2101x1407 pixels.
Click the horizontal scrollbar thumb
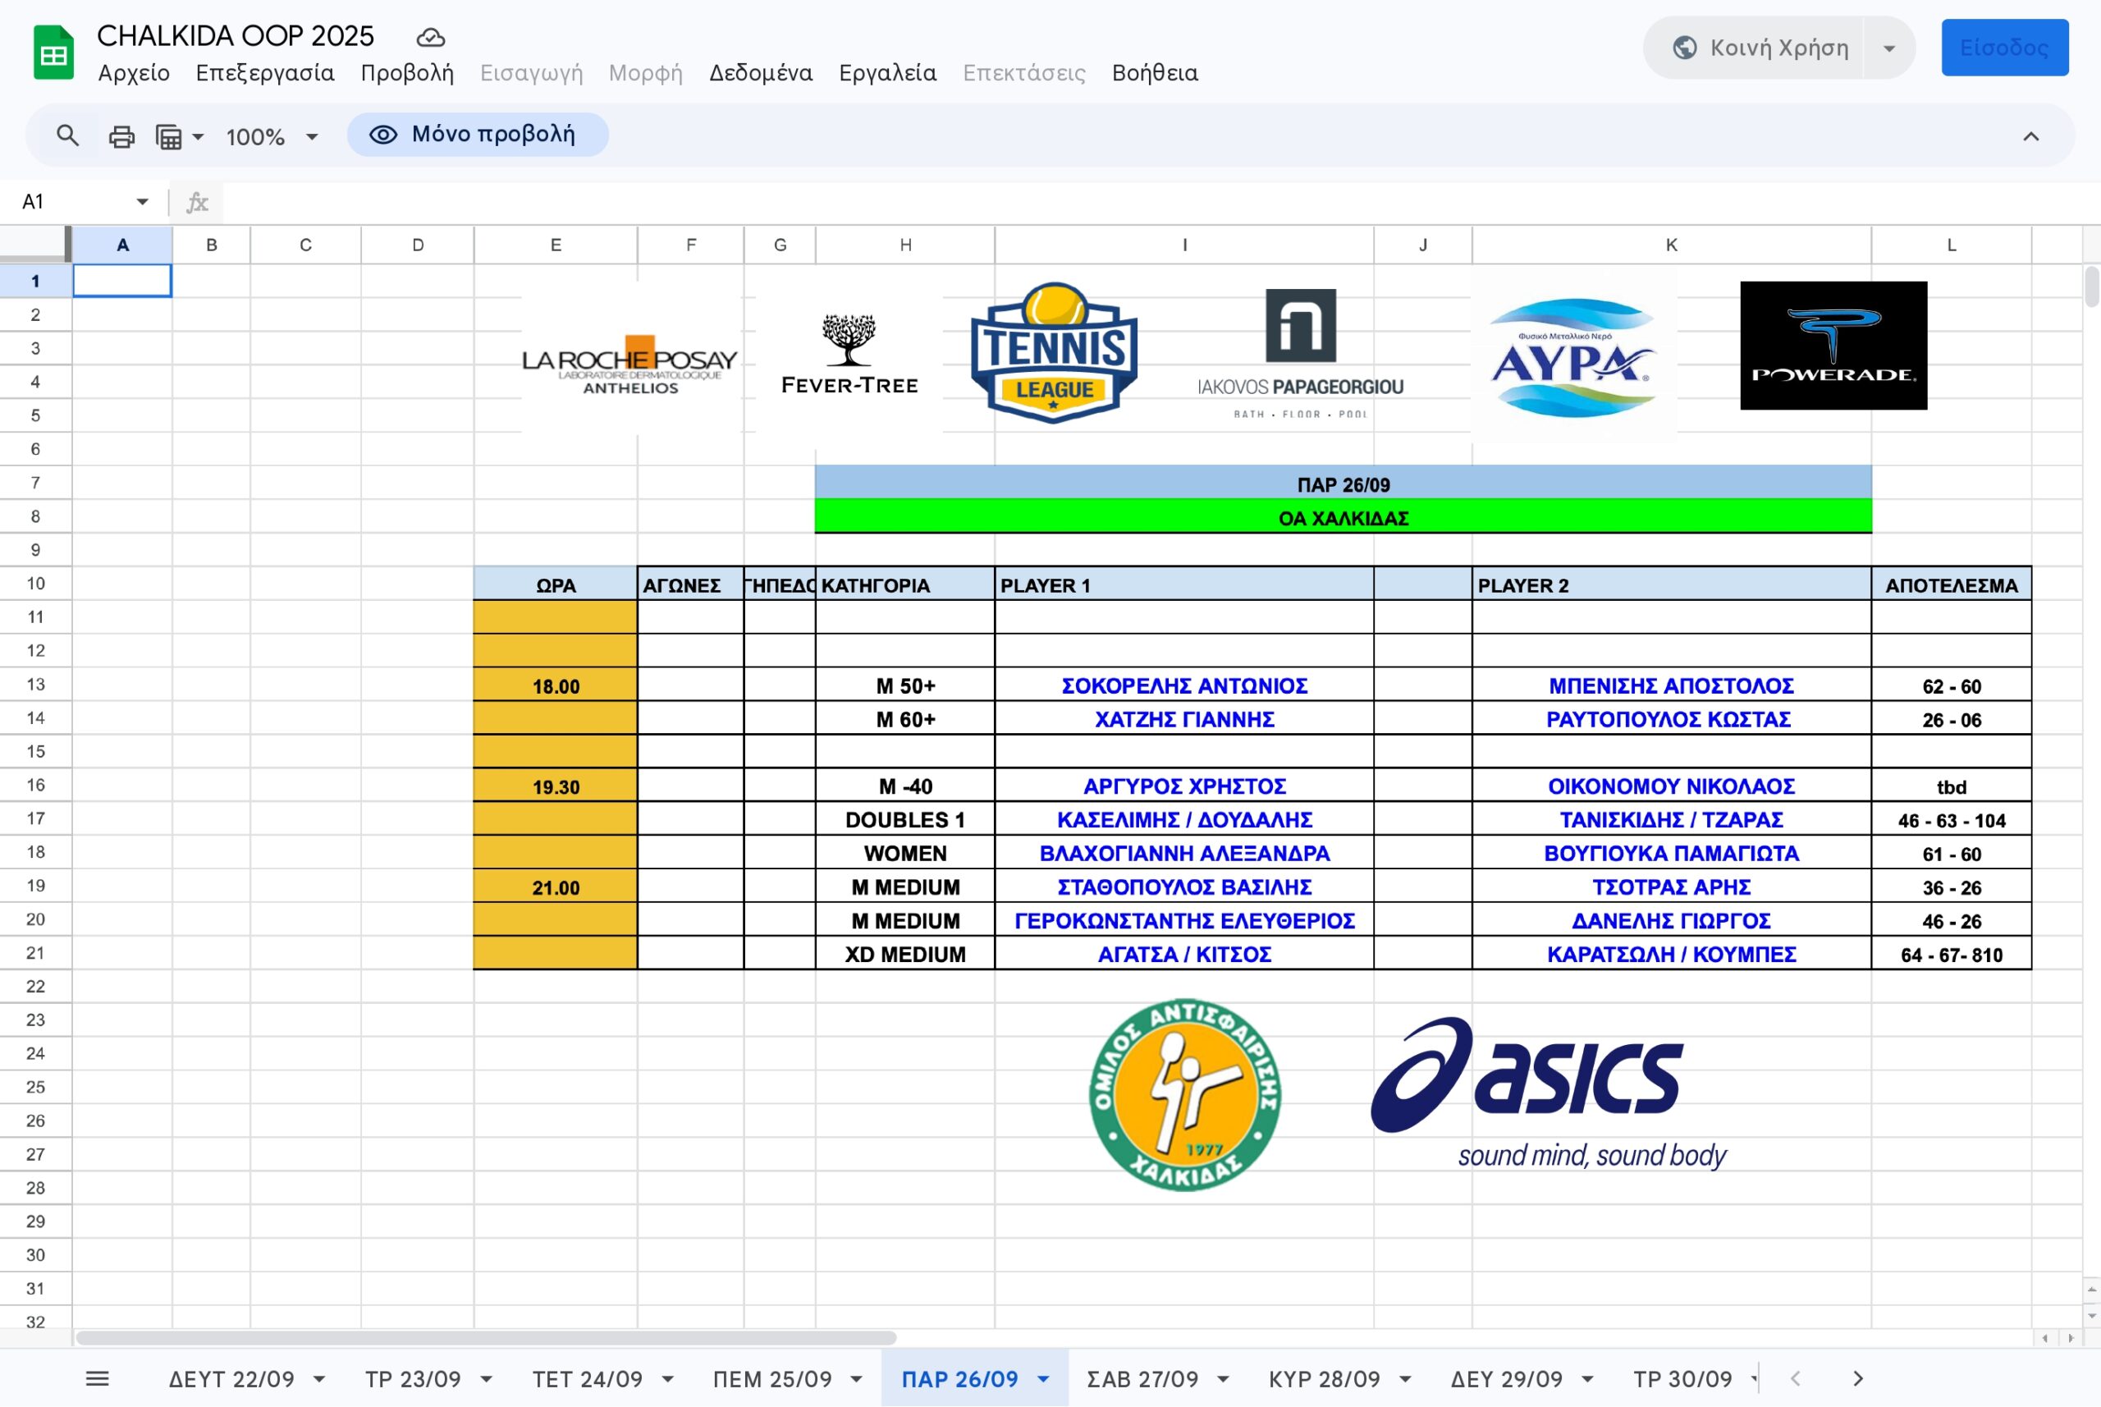pos(485,1337)
